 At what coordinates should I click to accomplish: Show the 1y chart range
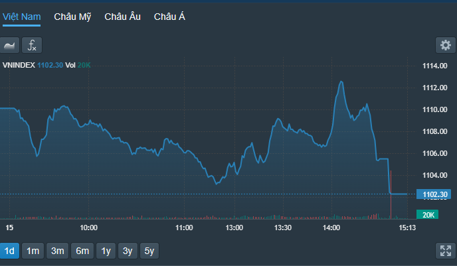(x=106, y=251)
